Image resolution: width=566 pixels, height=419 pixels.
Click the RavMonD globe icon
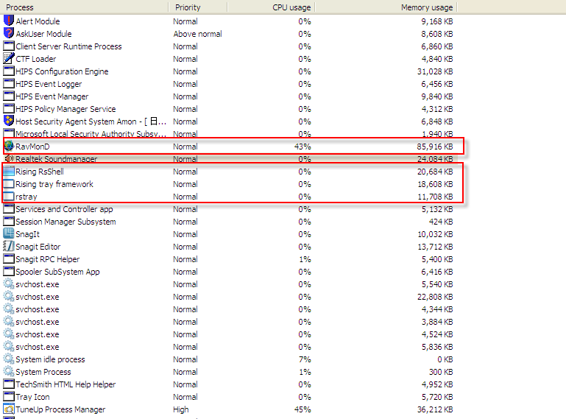[9, 146]
